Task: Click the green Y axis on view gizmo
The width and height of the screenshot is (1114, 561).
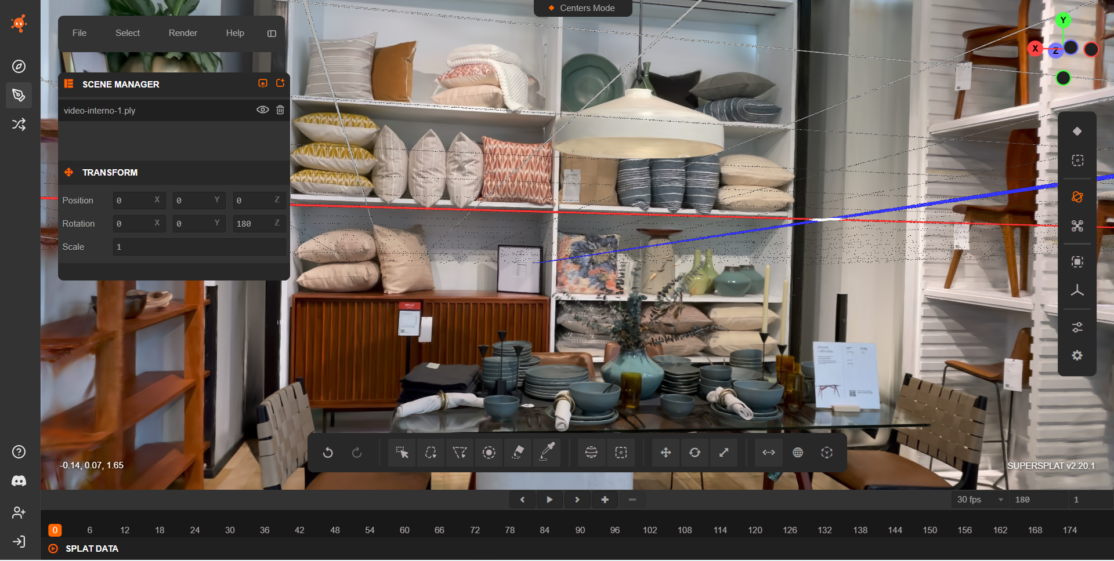Action: tap(1063, 20)
